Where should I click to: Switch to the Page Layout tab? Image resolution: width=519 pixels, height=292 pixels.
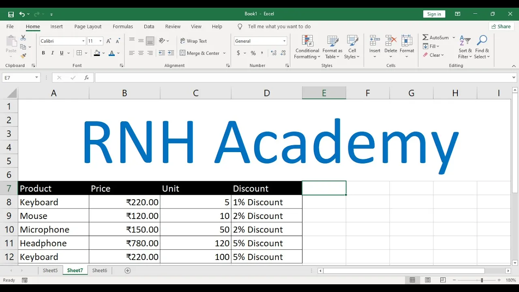pyautogui.click(x=88, y=26)
